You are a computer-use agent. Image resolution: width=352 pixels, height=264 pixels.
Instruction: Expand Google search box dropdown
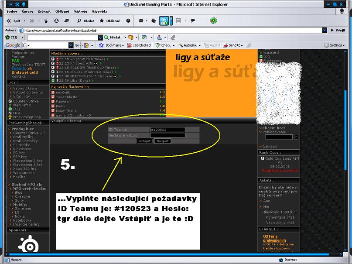click(71, 45)
